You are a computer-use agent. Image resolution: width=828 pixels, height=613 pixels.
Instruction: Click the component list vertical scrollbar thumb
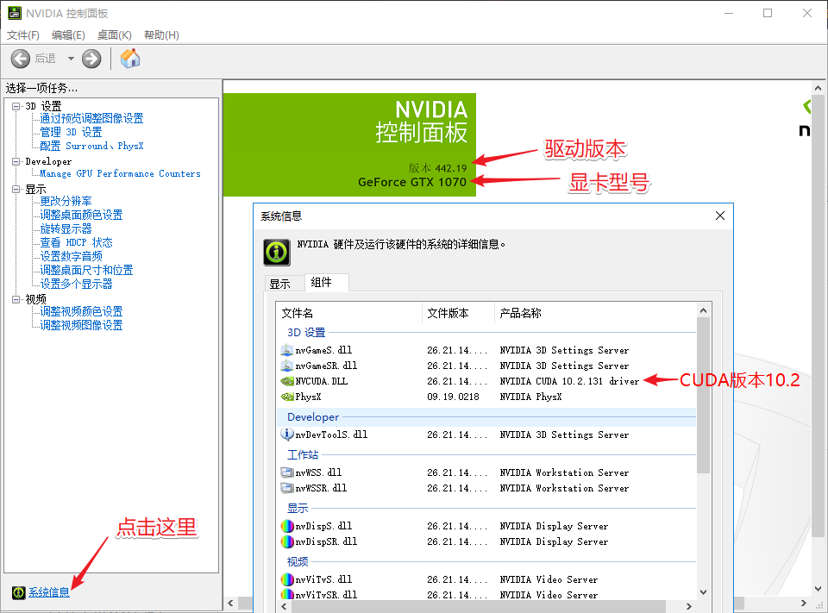pyautogui.click(x=704, y=395)
